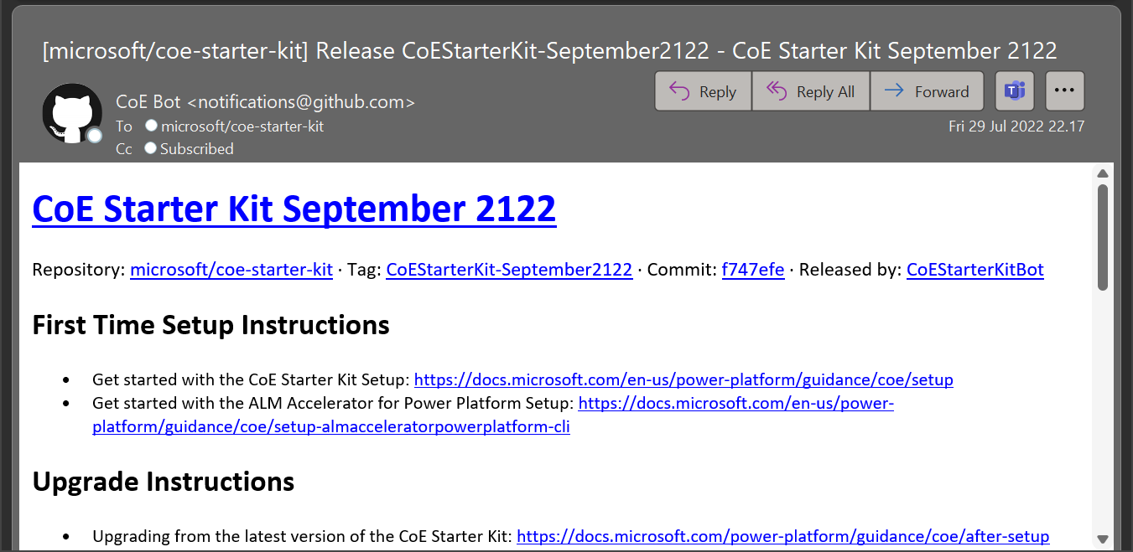Open the ALM Accelerator setup link
1133x552 pixels.
point(735,404)
